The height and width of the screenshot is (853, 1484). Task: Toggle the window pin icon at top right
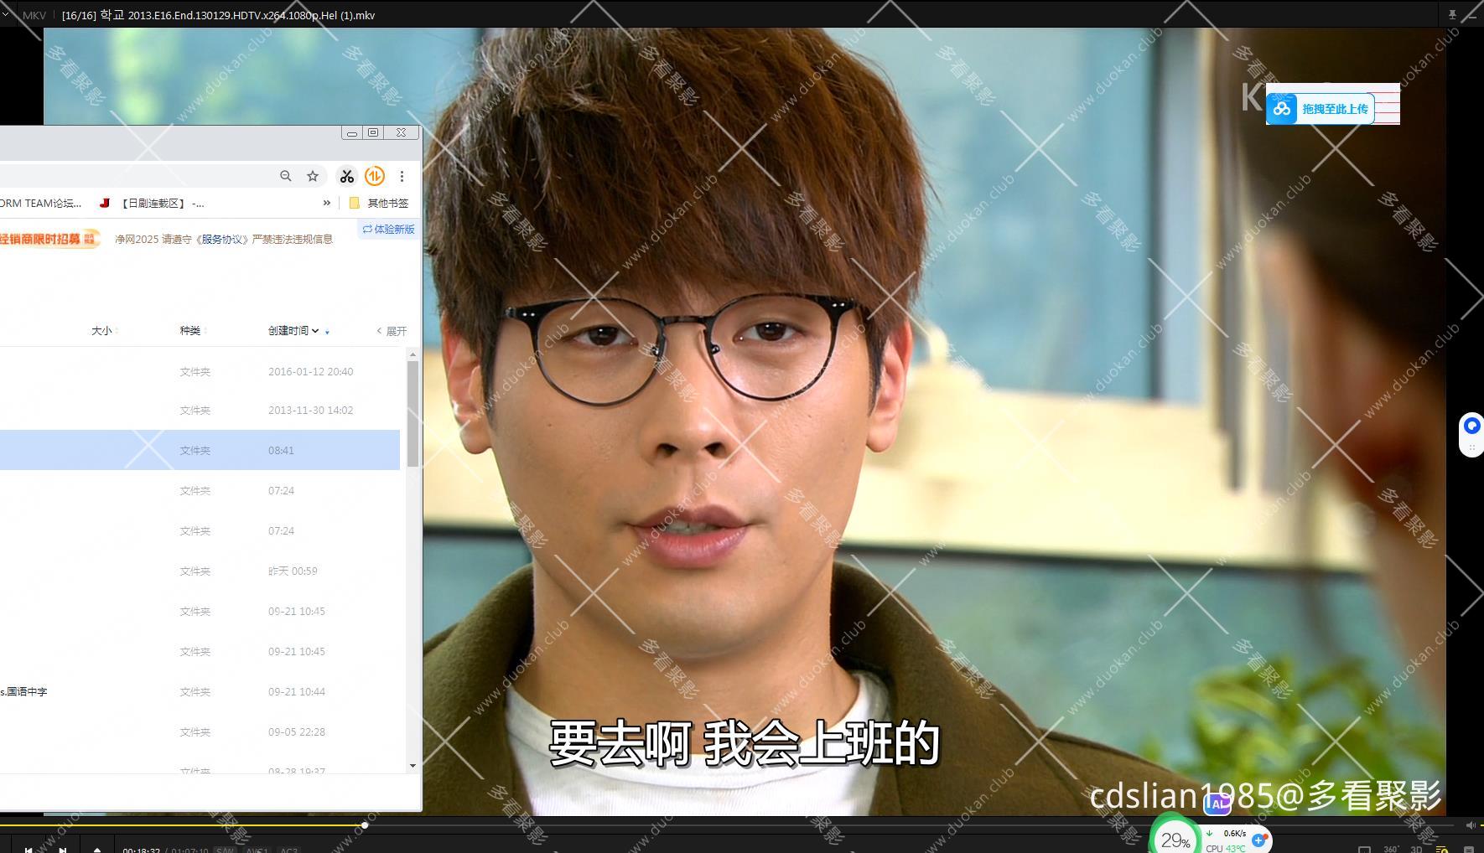pyautogui.click(x=1452, y=14)
